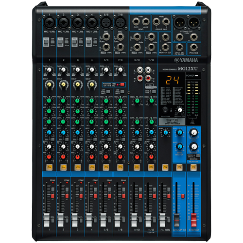Toggle the LINE/USB switch on channel 11/12
The height and width of the screenshot is (243, 243).
tap(154, 91)
